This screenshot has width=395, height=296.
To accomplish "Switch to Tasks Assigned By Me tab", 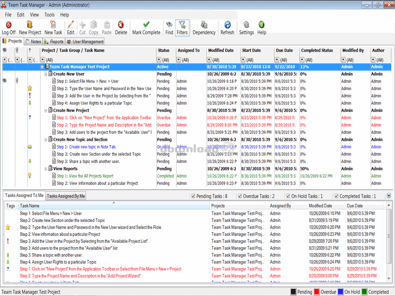I will tap(66, 196).
